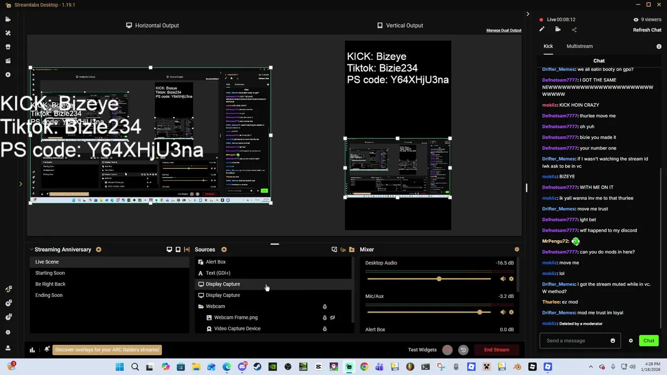Open Mic/Aux settings gear

coord(511,312)
